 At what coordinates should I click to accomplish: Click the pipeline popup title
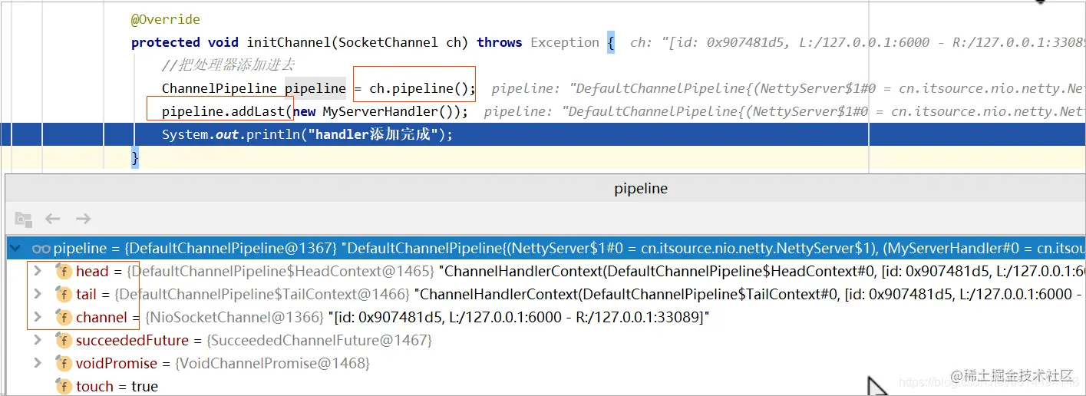pos(641,188)
